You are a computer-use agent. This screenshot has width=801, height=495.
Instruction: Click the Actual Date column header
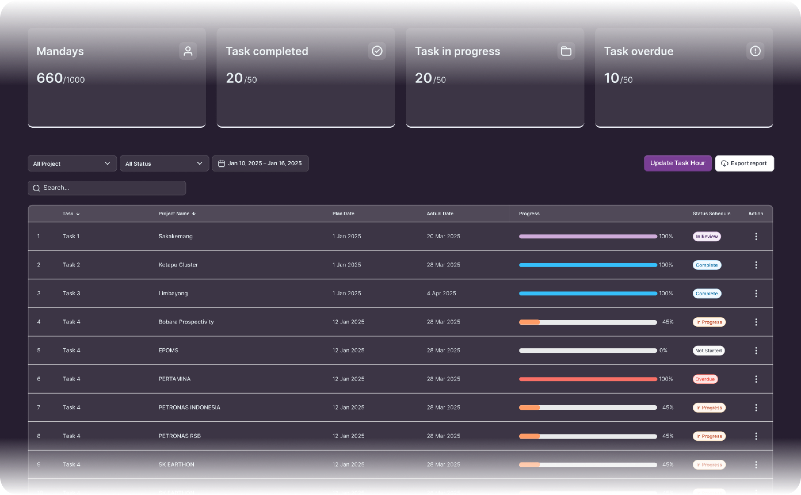tap(440, 214)
